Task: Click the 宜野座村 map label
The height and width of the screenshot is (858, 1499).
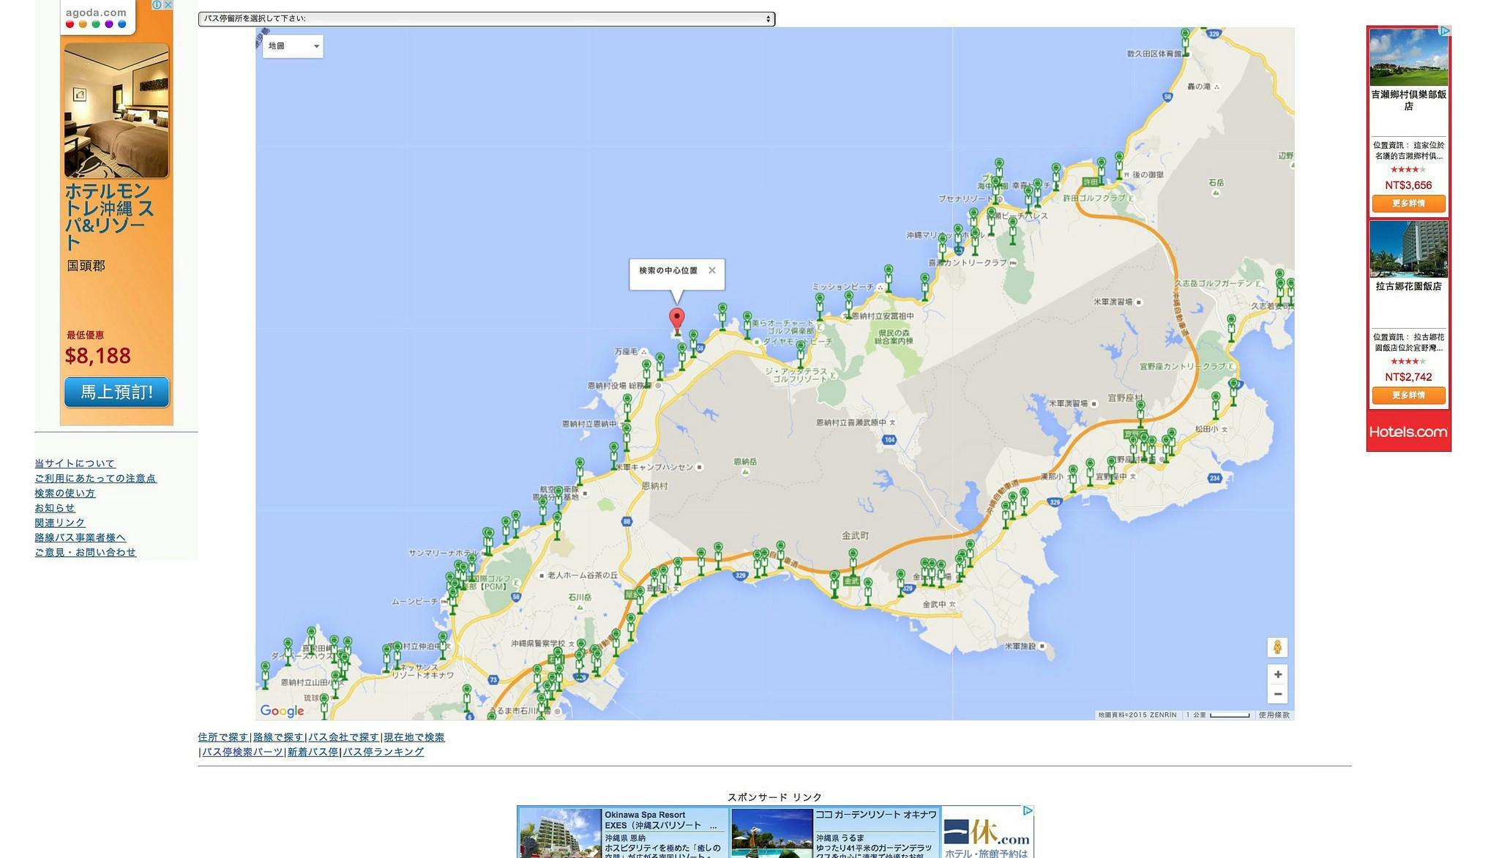Action: [1125, 398]
